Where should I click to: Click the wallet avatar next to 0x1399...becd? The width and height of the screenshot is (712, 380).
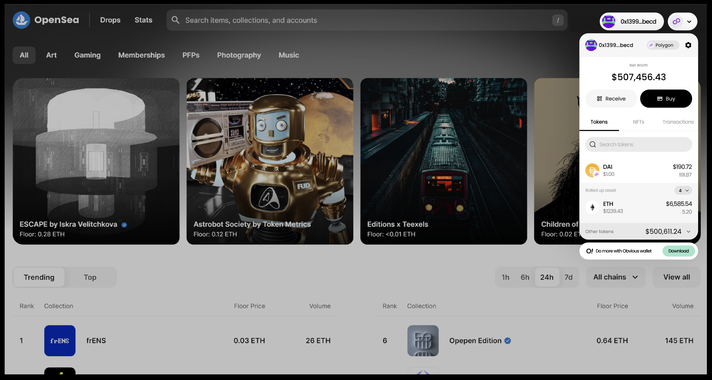(608, 21)
